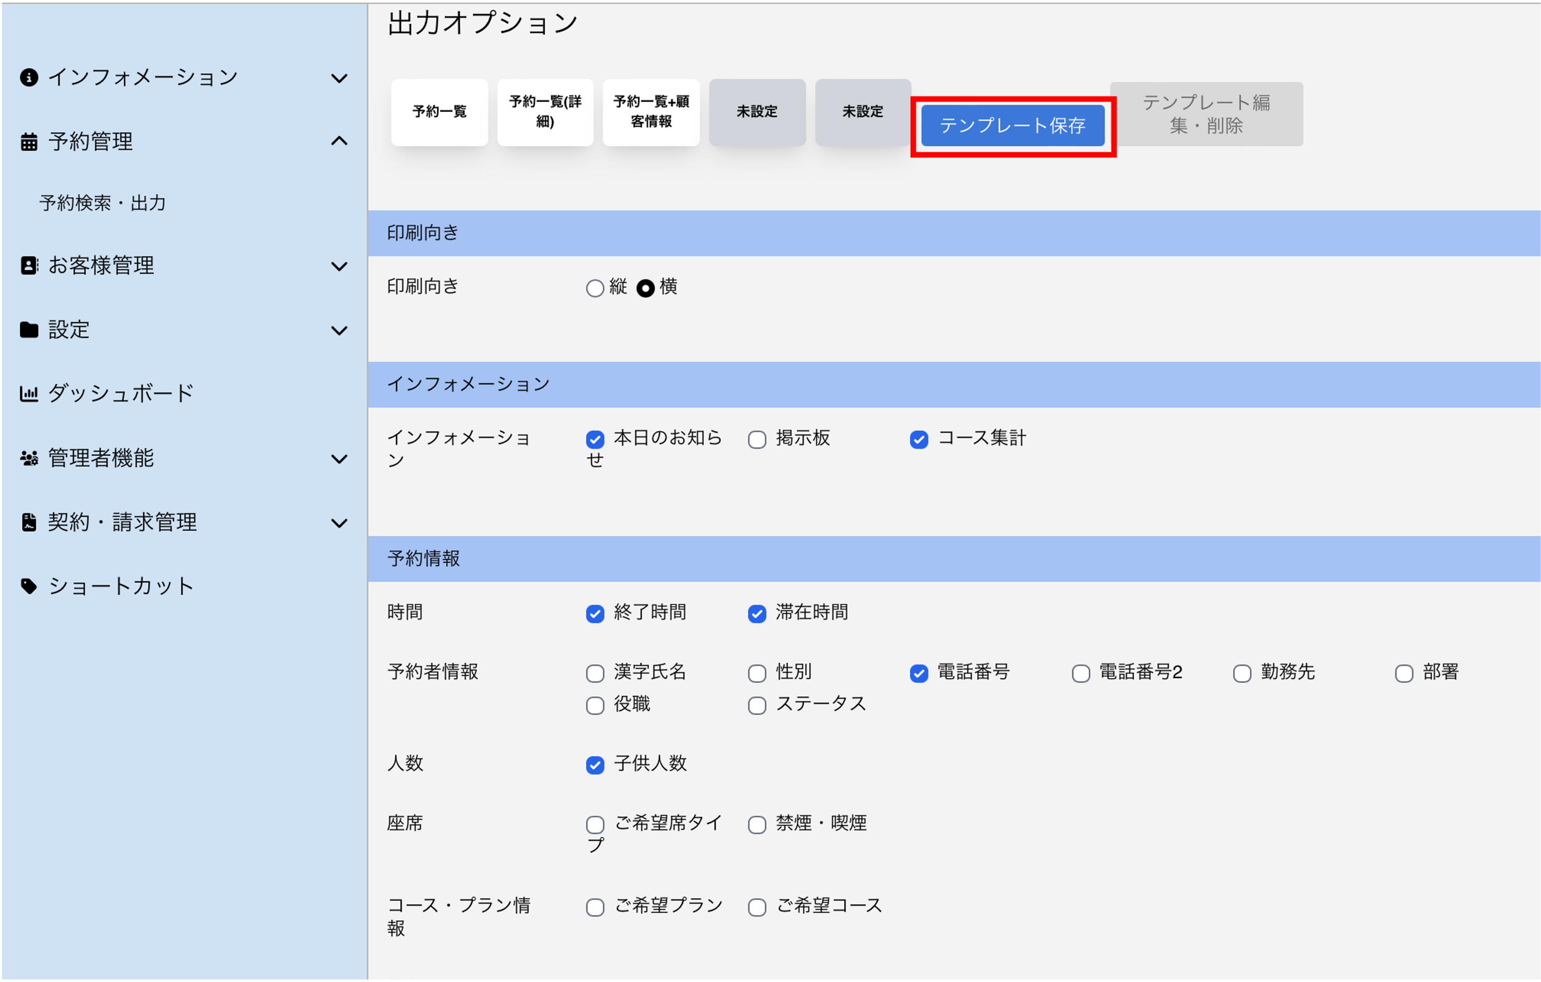Click the ショートカット tag icon
This screenshot has height=982, width=1541.
(29, 586)
